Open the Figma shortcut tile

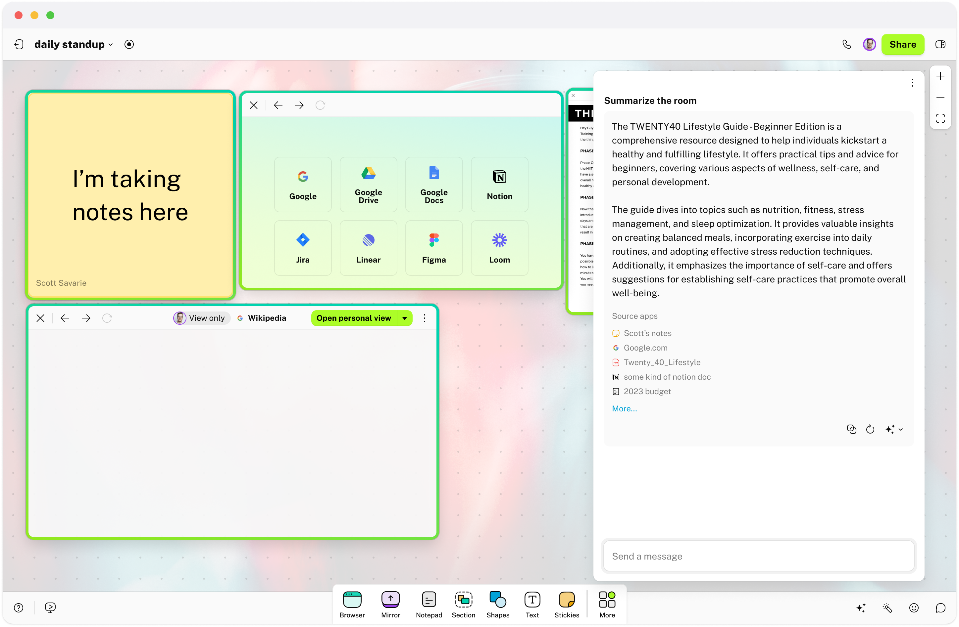tap(433, 248)
